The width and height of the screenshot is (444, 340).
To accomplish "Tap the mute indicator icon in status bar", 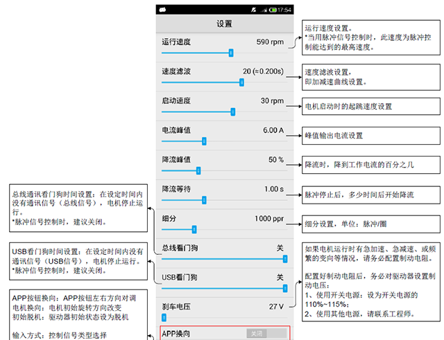I will pyautogui.click(x=254, y=10).
